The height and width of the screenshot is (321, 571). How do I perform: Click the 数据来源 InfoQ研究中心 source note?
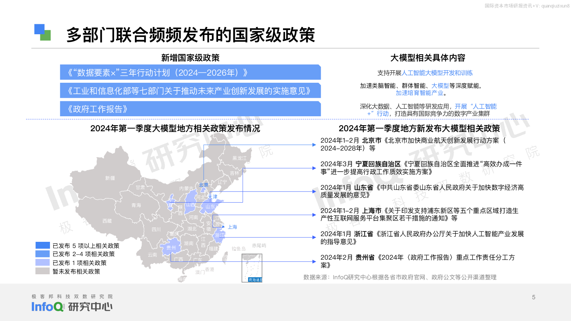400,277
